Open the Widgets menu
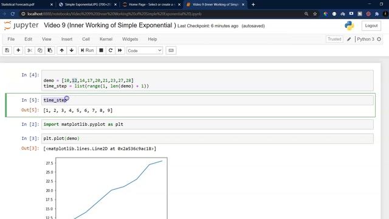 click(x=130, y=39)
